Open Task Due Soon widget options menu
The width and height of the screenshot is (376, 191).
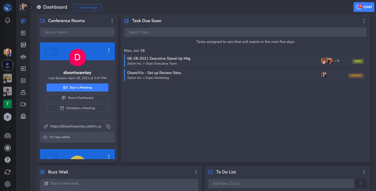[364, 21]
